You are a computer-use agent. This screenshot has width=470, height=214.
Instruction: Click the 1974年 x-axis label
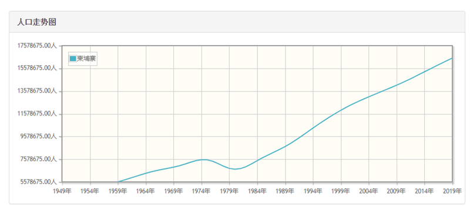(x=202, y=191)
